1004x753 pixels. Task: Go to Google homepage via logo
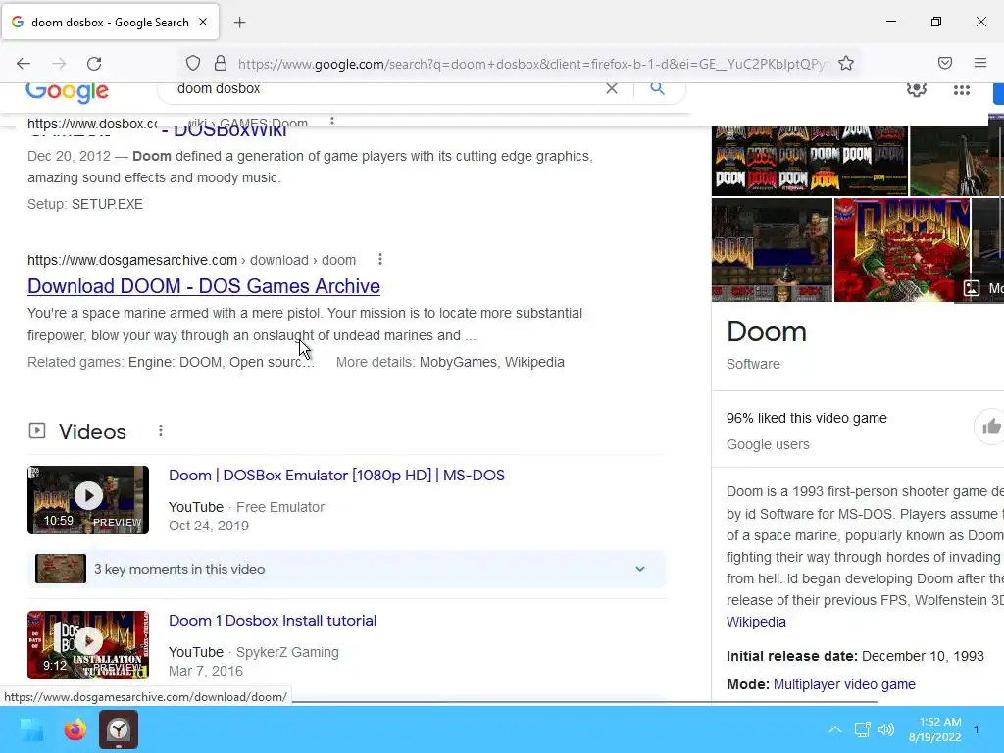click(x=68, y=91)
